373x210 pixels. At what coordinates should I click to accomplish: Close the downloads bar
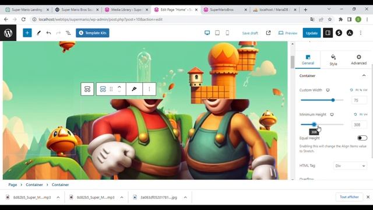pos(368,197)
